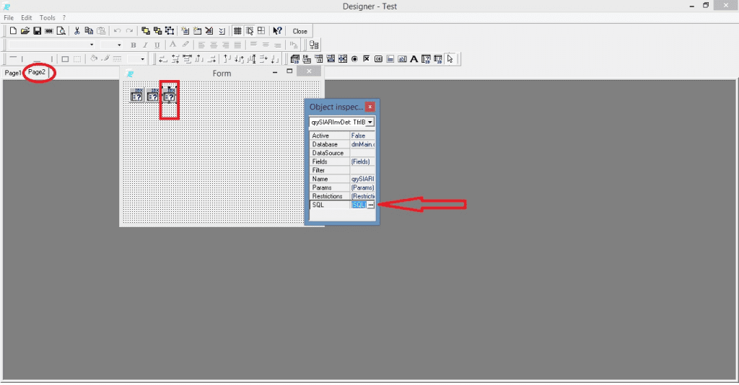Screen dimensions: 739x385
Task: Click the New report icon
Action: tap(13, 31)
